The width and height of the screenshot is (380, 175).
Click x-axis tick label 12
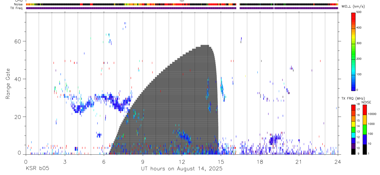182,161
